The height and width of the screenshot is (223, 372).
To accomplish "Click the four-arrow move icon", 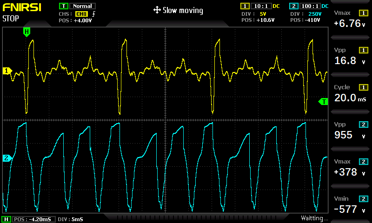I will tap(157, 10).
